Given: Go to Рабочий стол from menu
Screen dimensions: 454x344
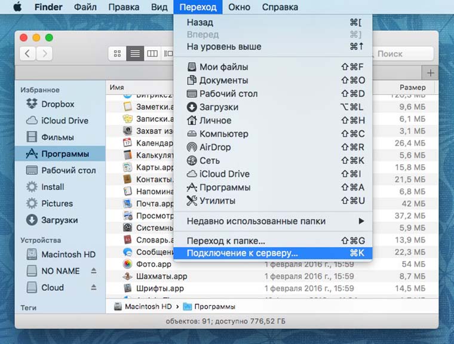Looking at the screenshot, I should click(x=273, y=94).
